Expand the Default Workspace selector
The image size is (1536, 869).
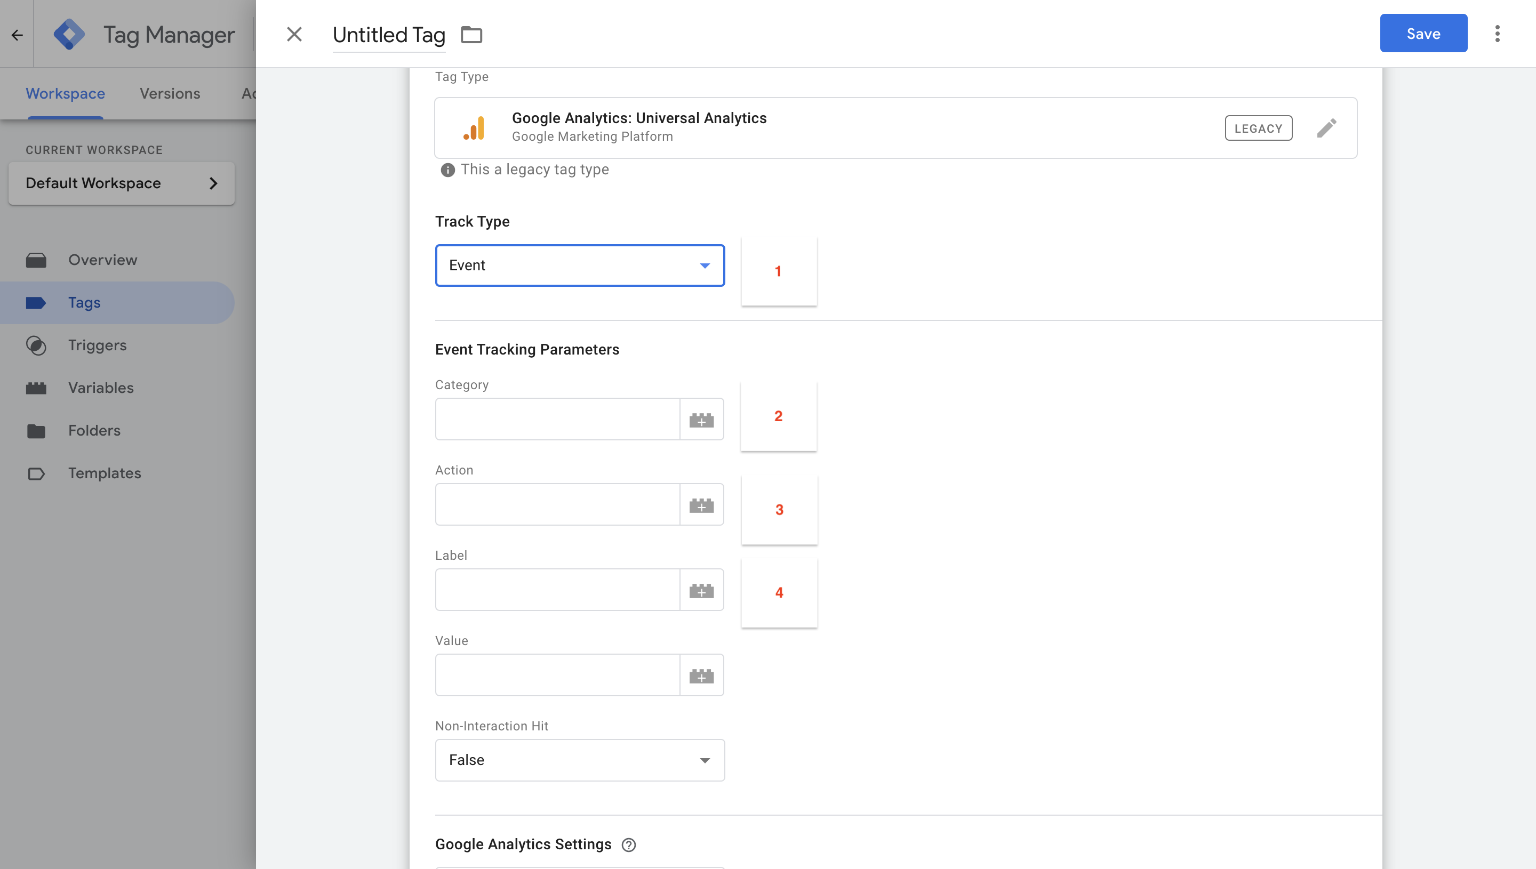[x=121, y=183]
